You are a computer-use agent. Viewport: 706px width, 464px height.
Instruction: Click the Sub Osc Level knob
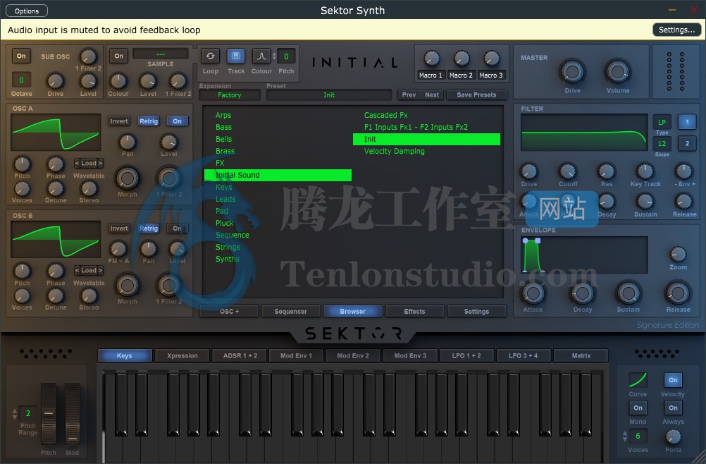tap(88, 81)
